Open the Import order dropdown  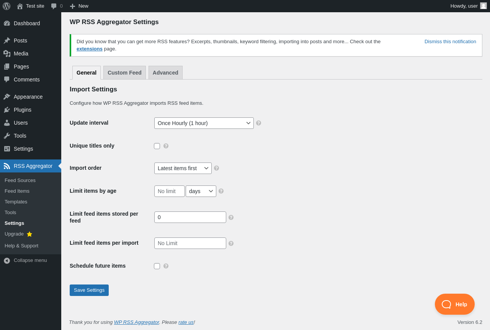pyautogui.click(x=183, y=168)
